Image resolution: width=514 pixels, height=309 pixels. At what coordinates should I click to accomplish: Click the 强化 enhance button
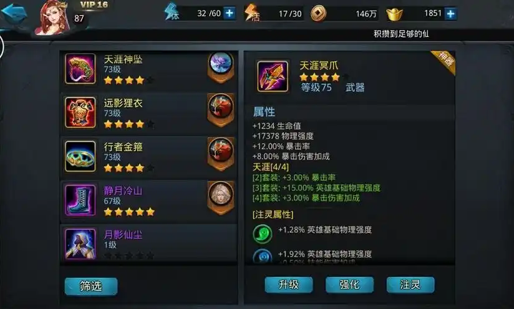[349, 285]
